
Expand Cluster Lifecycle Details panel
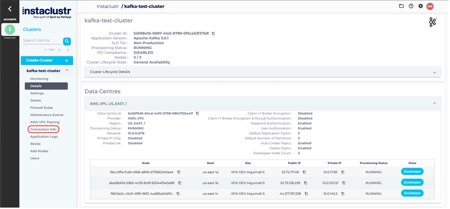tap(262, 72)
